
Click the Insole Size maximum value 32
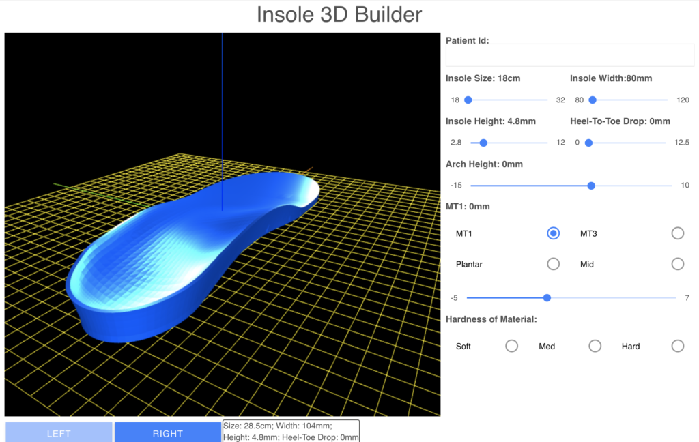(x=560, y=100)
